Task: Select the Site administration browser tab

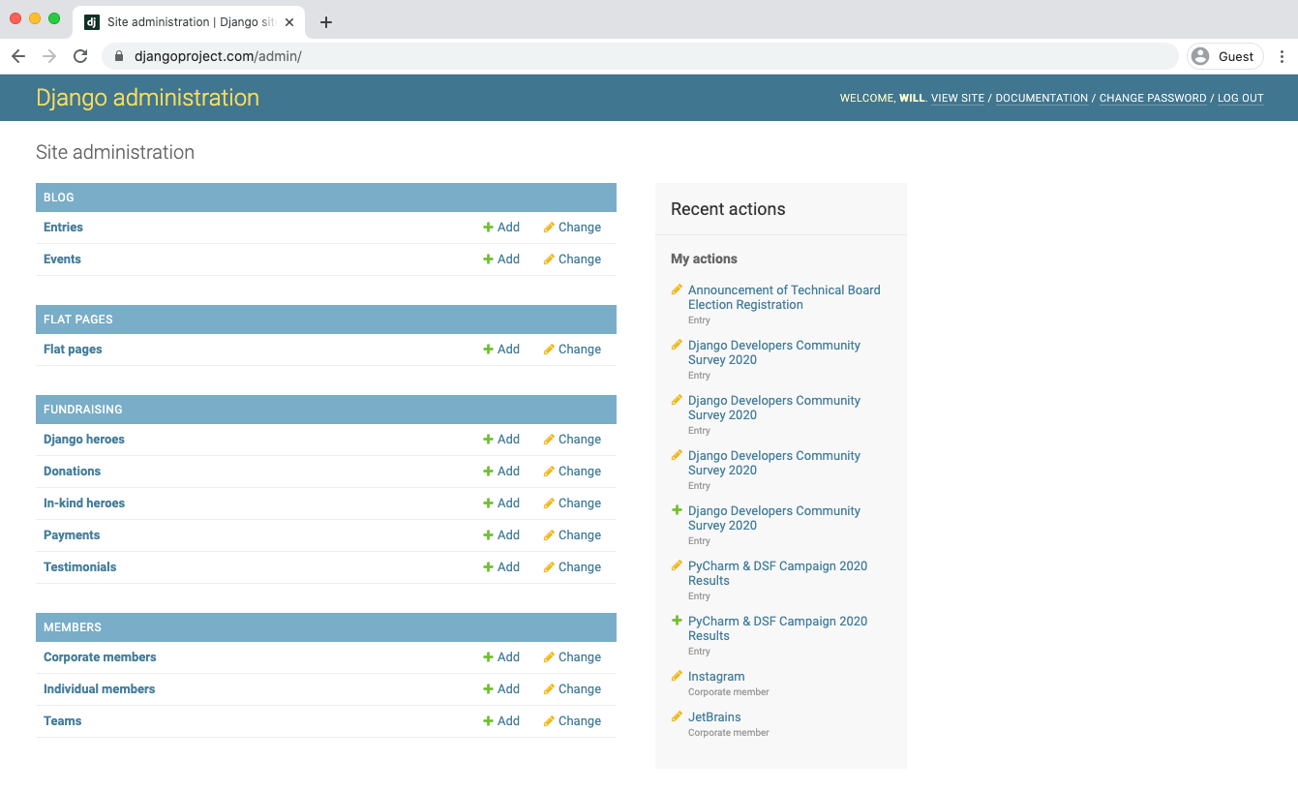Action: pos(189,22)
